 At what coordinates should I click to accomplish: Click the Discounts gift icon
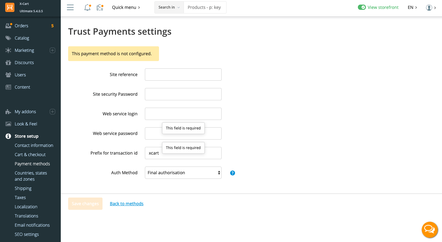8,62
